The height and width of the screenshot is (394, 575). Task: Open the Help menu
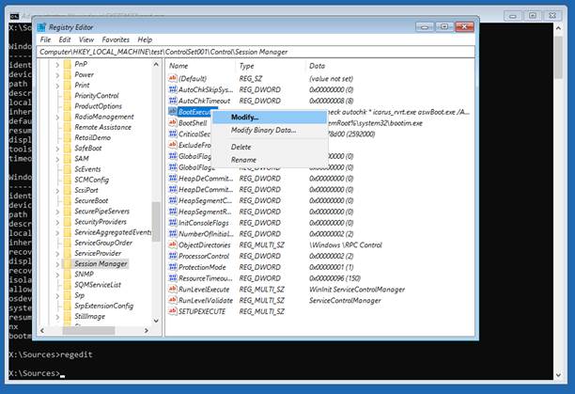pyautogui.click(x=145, y=39)
